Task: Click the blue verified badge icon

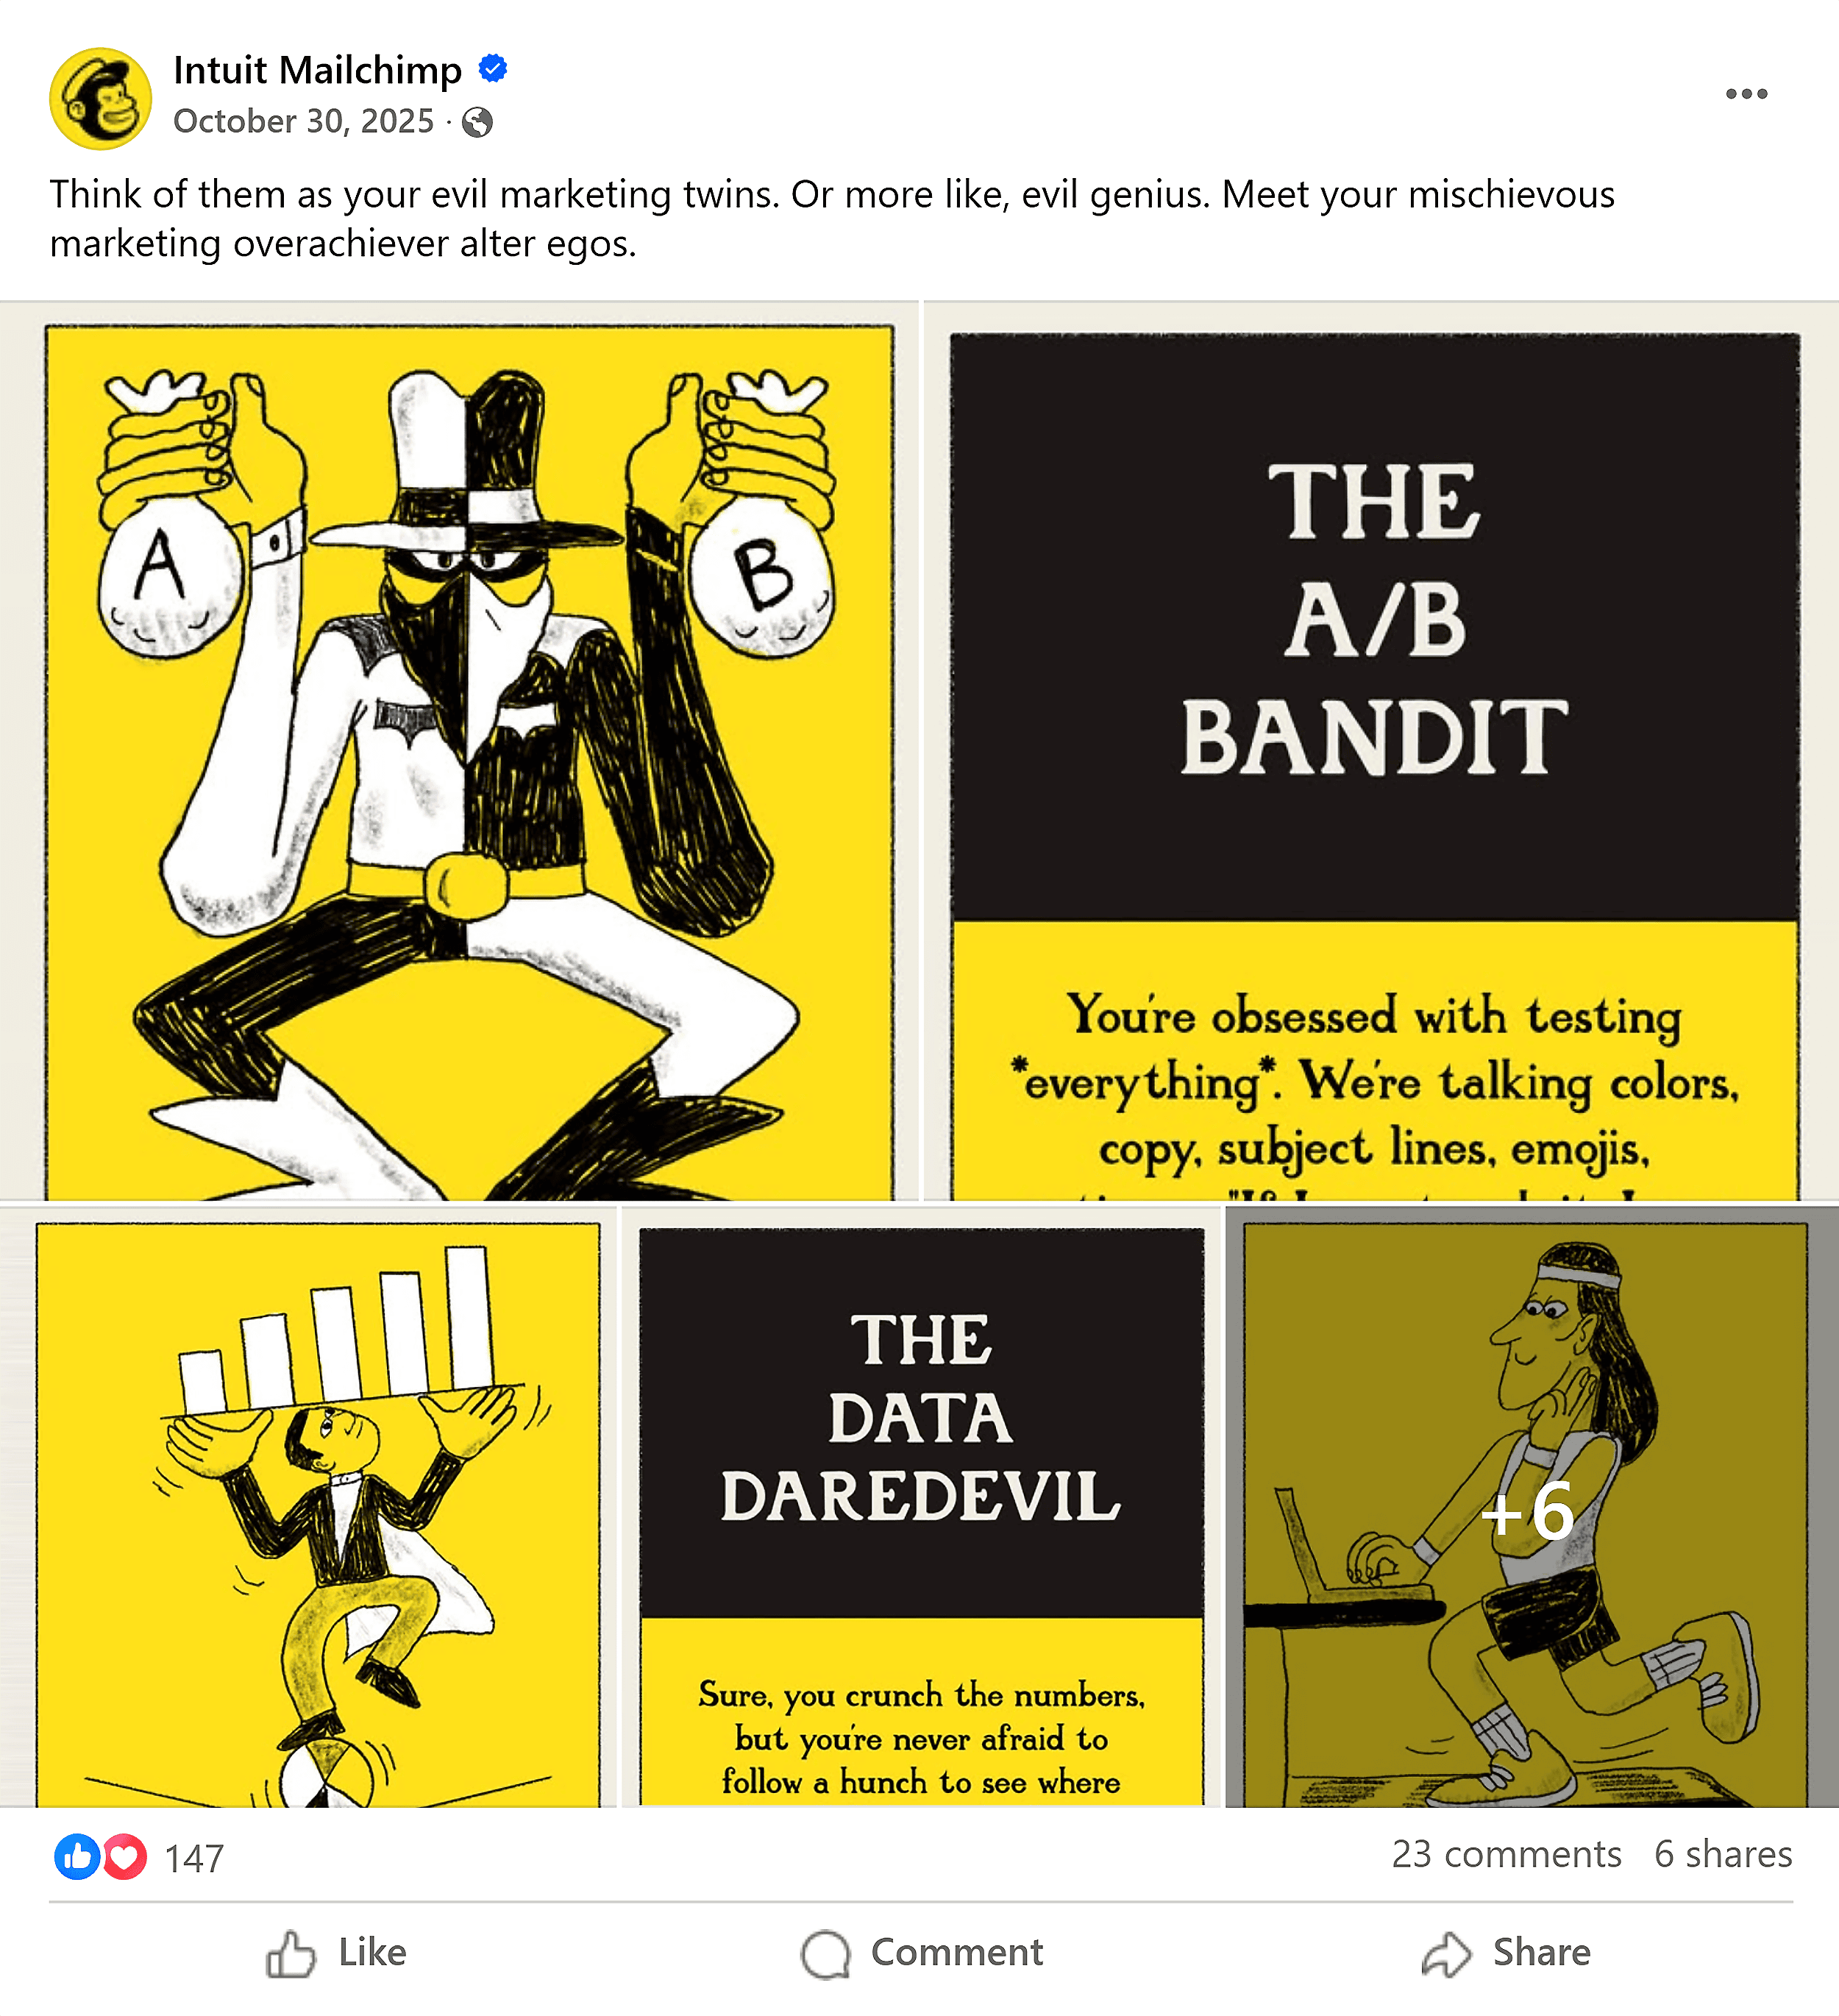Action: pyautogui.click(x=493, y=69)
